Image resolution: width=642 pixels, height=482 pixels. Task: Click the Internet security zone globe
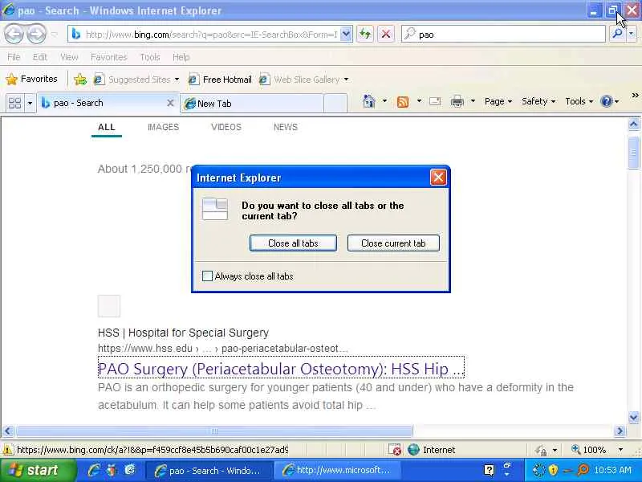tap(413, 450)
